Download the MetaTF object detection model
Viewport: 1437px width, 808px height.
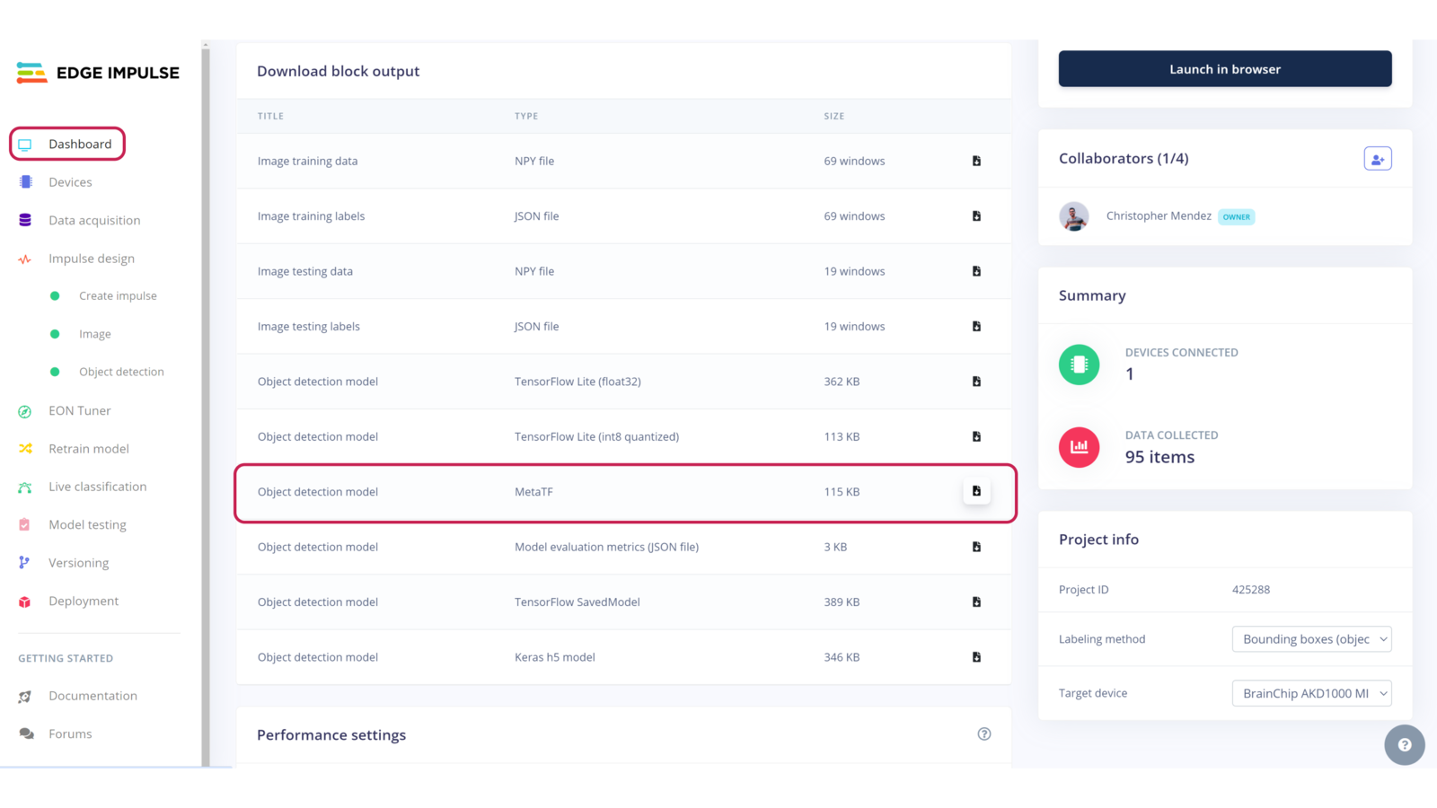[x=976, y=491]
